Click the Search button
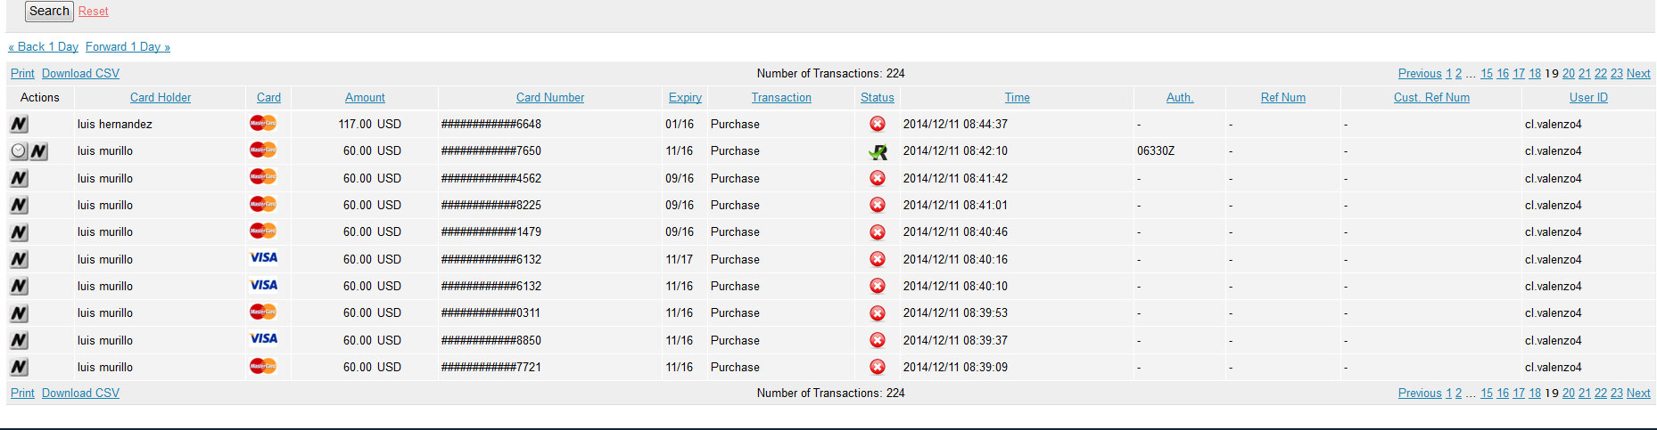The image size is (1657, 430). 49,11
